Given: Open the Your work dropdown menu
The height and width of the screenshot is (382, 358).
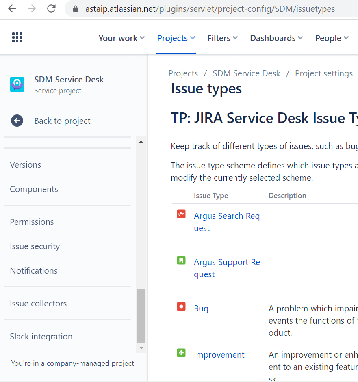Looking at the screenshot, I should click(x=122, y=38).
